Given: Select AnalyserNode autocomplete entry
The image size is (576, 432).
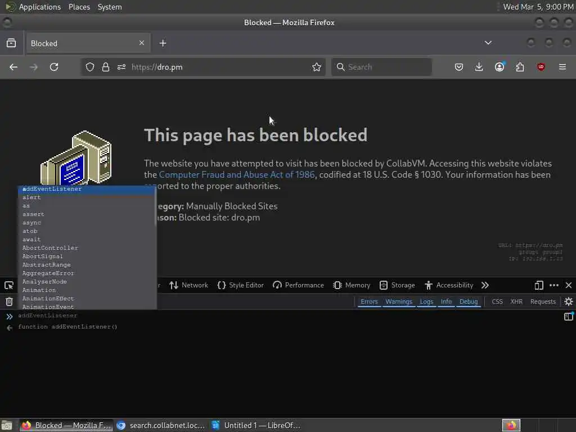Looking at the screenshot, I should (x=87, y=282).
